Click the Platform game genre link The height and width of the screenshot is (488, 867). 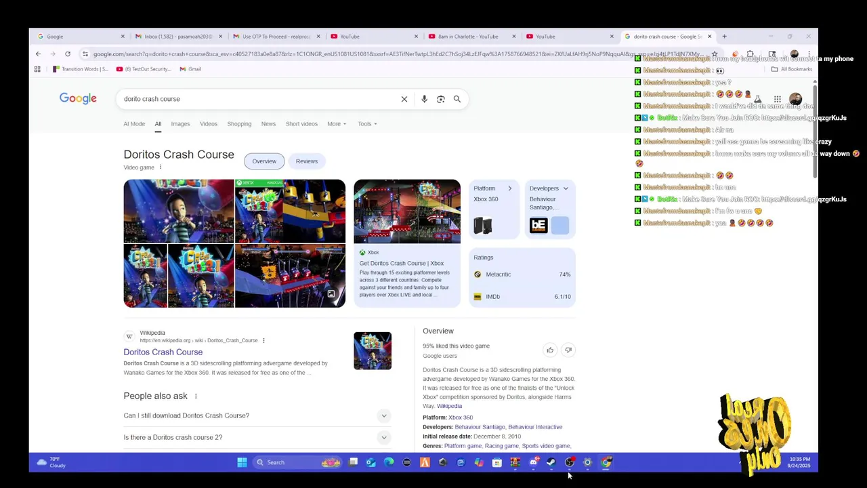(x=463, y=446)
